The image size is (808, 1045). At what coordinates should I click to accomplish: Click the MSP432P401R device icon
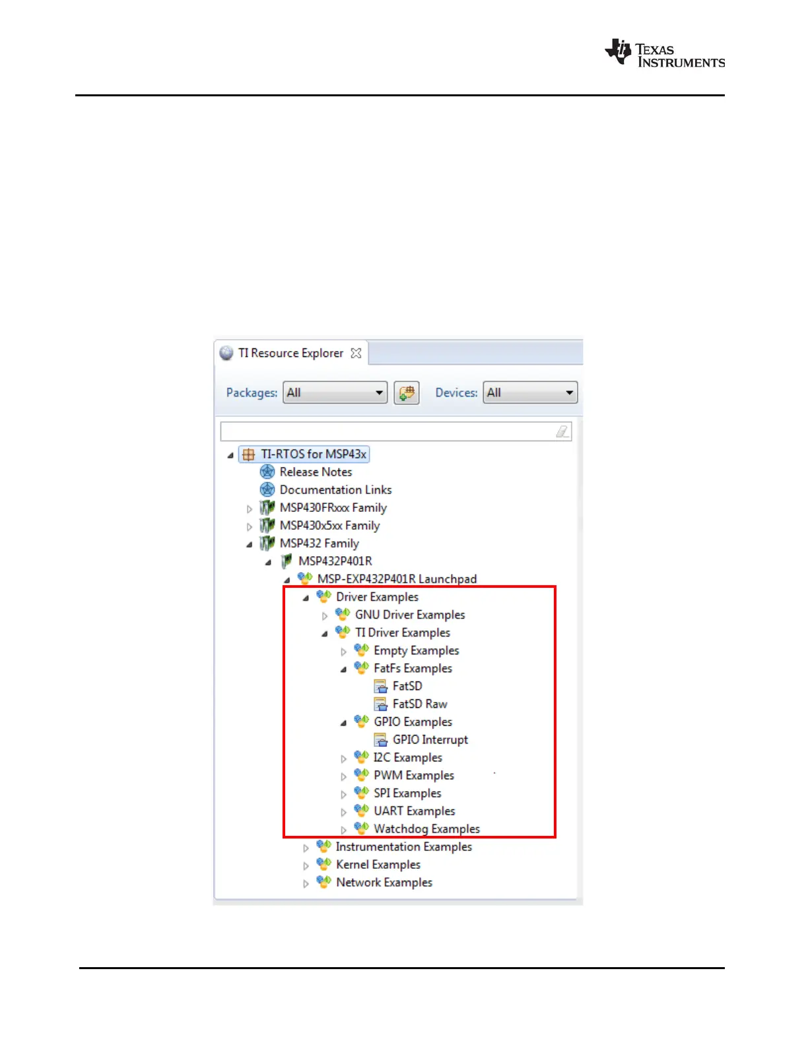click(286, 561)
